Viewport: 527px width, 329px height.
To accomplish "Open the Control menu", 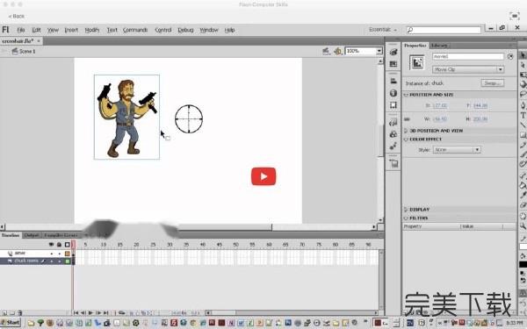I will click(x=163, y=30).
